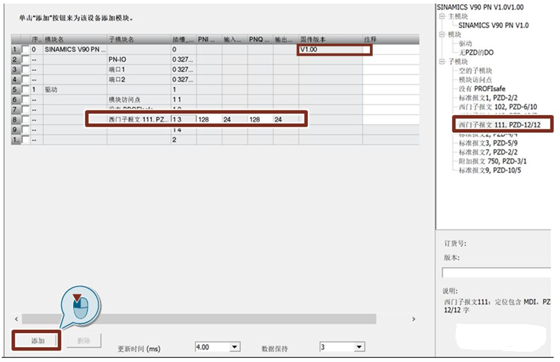Select 标准报文9, PZD-10/5 in the tree

(x=490, y=170)
